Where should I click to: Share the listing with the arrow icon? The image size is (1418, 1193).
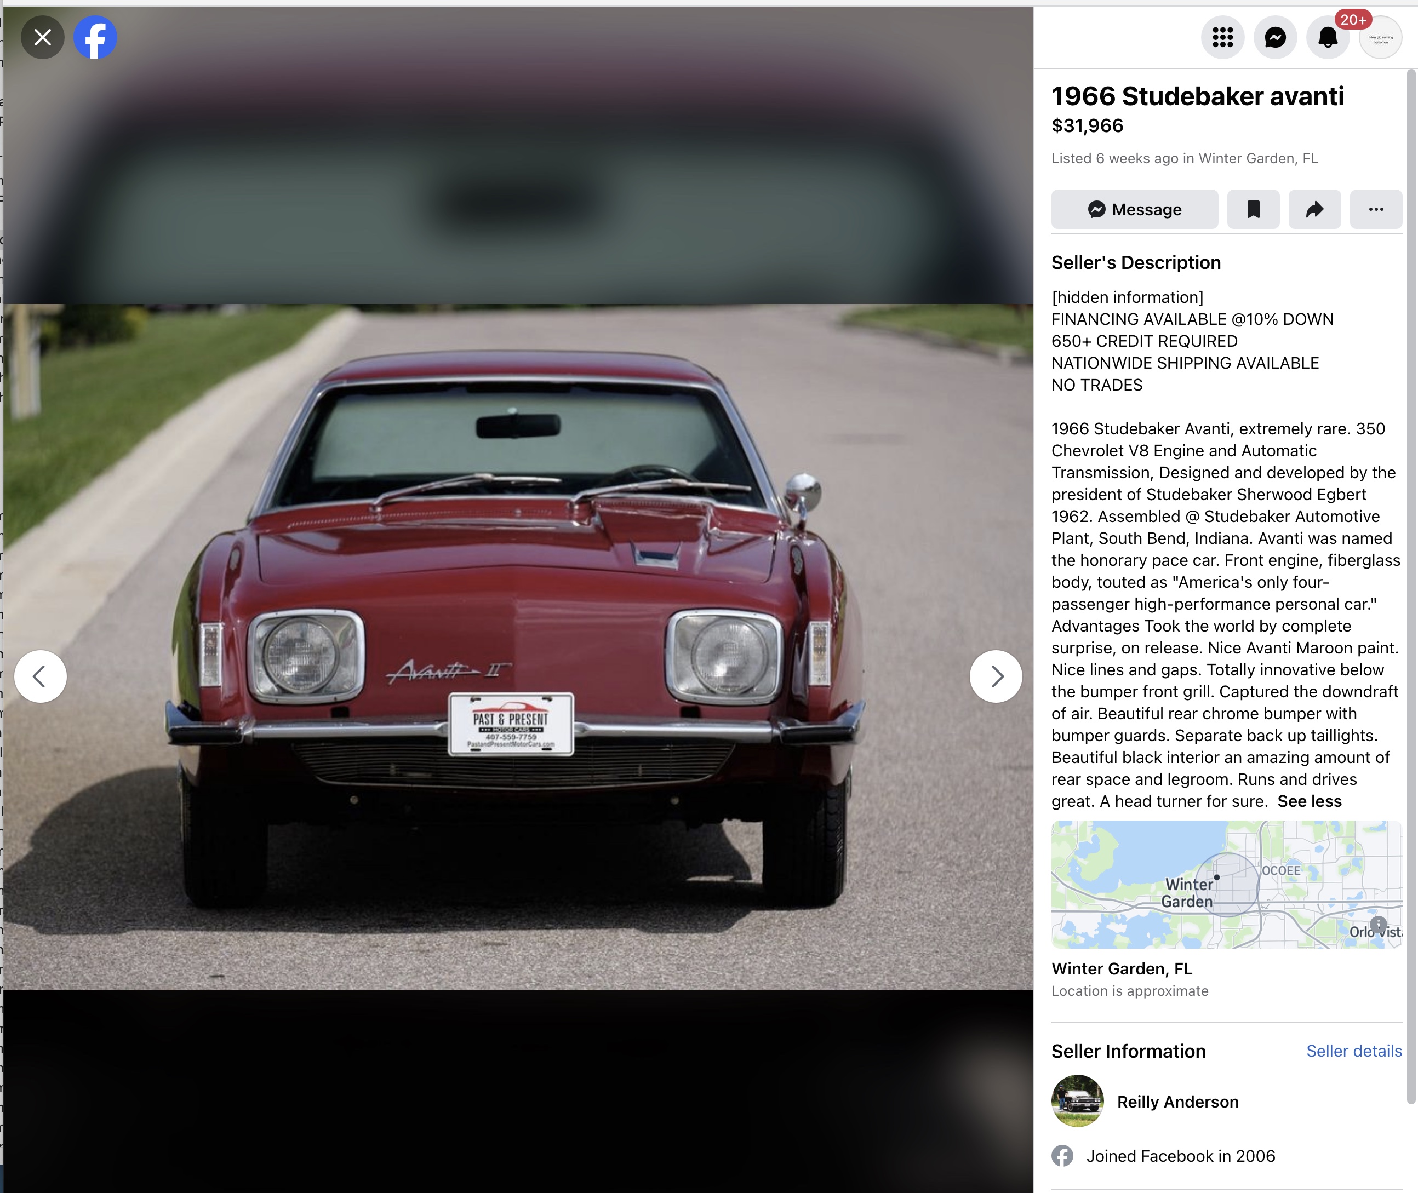pos(1314,209)
